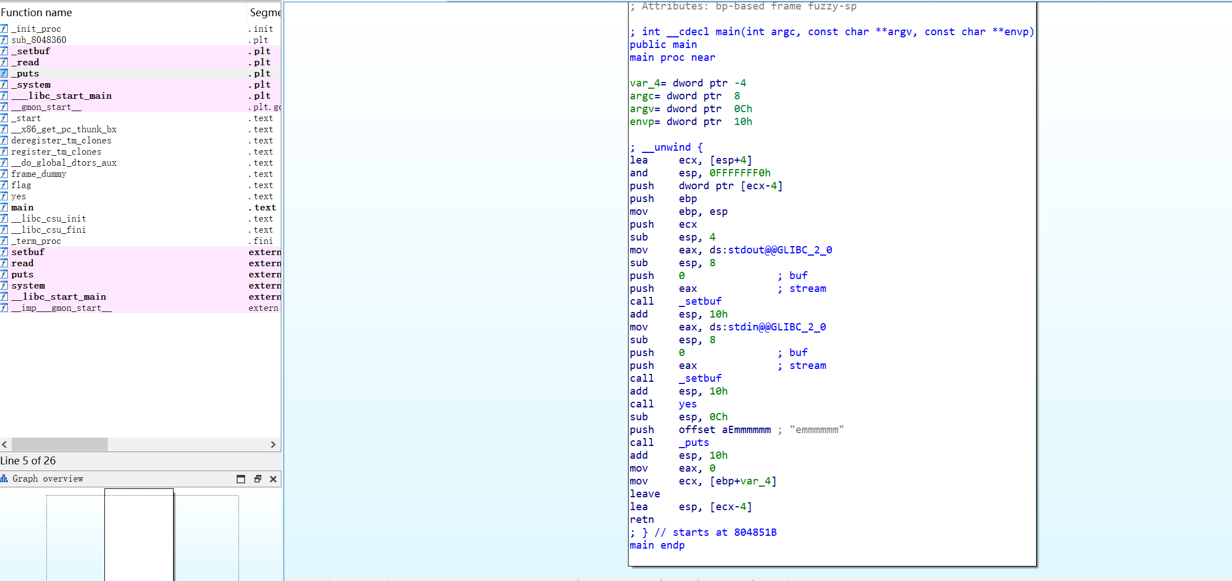This screenshot has height=581, width=1232.
Task: Click the stdout@@GLIBC_2_0 reference
Action: tap(780, 250)
